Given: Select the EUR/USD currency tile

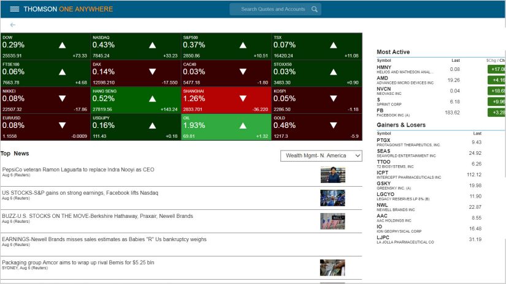Looking at the screenshot, I should [45, 127].
